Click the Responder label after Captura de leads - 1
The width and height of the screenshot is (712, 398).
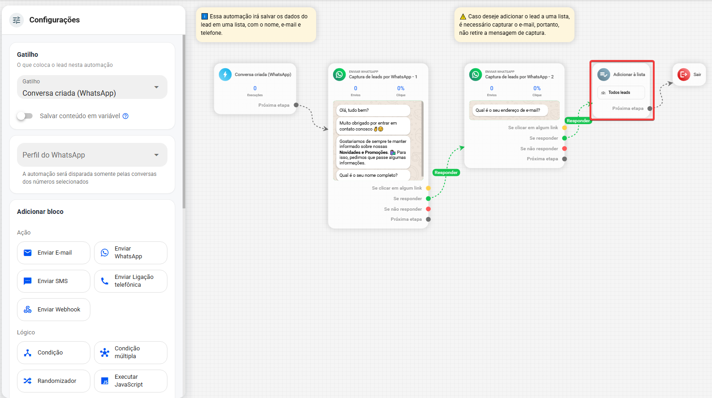click(x=446, y=173)
